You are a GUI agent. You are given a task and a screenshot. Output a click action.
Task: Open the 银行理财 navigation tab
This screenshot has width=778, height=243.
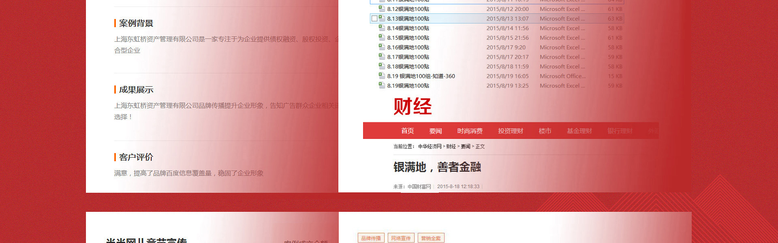point(620,131)
